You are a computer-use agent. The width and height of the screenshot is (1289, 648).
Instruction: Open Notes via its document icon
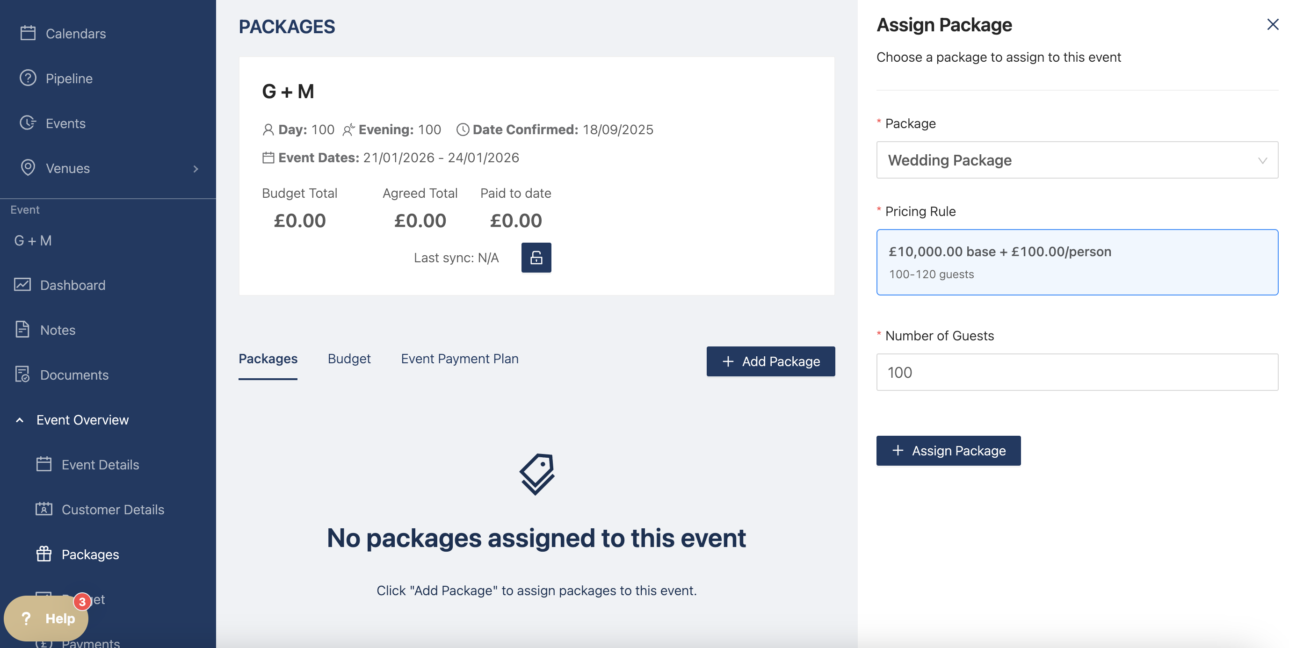click(22, 330)
